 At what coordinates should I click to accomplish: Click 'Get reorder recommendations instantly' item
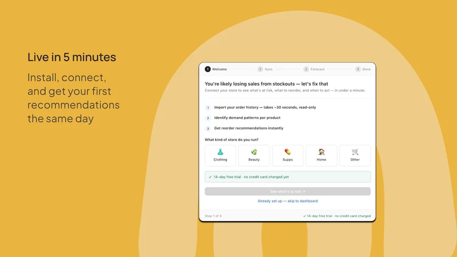[x=248, y=128]
